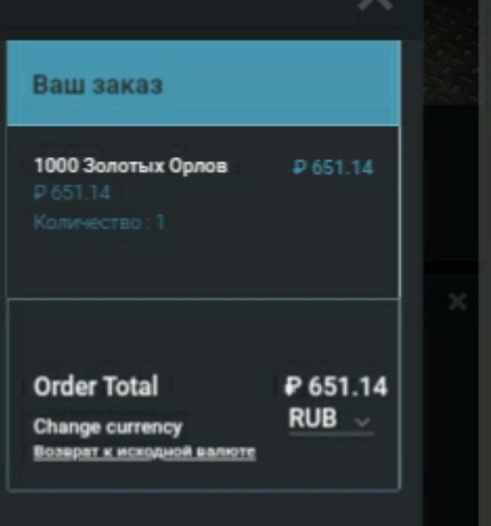This screenshot has width=491, height=526.
Task: Click the empty area below the quantity line
Action: tap(204, 265)
